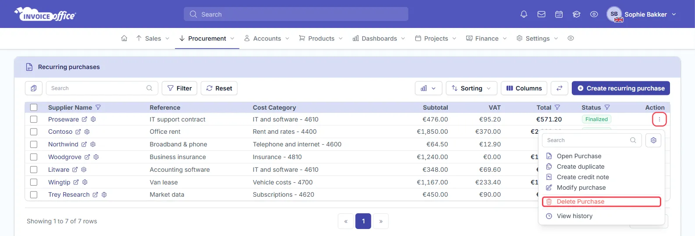The width and height of the screenshot is (695, 236).
Task: Click the eye icon after Settings menu
Action: (x=570, y=38)
